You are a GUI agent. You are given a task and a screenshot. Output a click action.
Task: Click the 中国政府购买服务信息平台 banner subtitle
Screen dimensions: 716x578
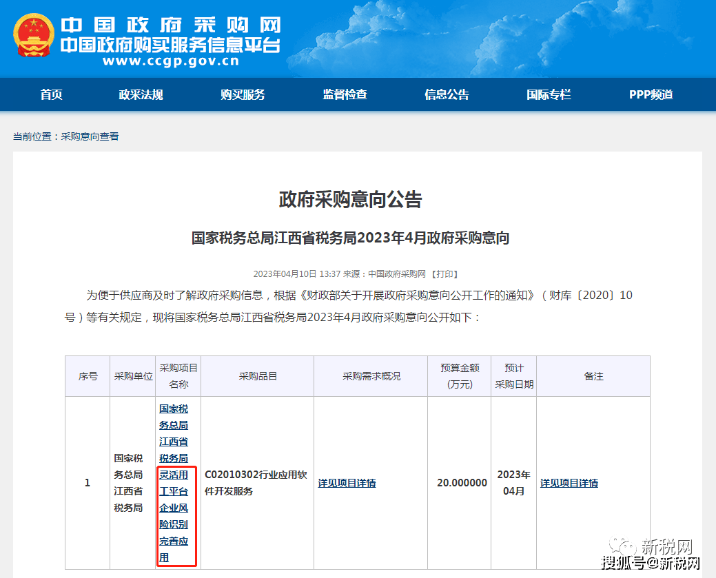point(170,45)
